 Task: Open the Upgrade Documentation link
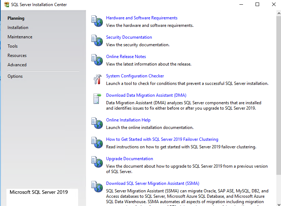click(x=129, y=159)
